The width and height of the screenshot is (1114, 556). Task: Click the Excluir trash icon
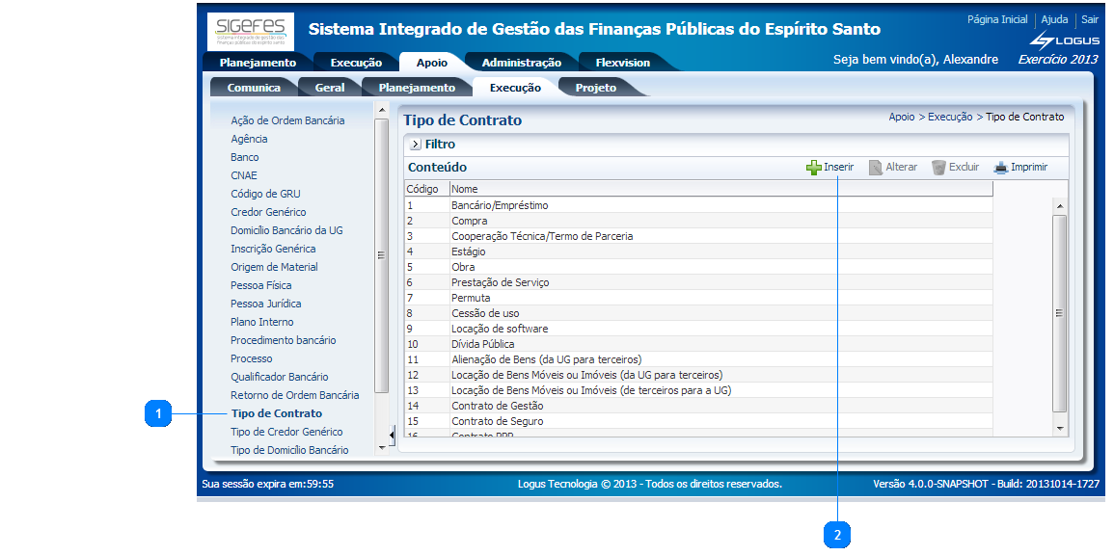pos(938,168)
